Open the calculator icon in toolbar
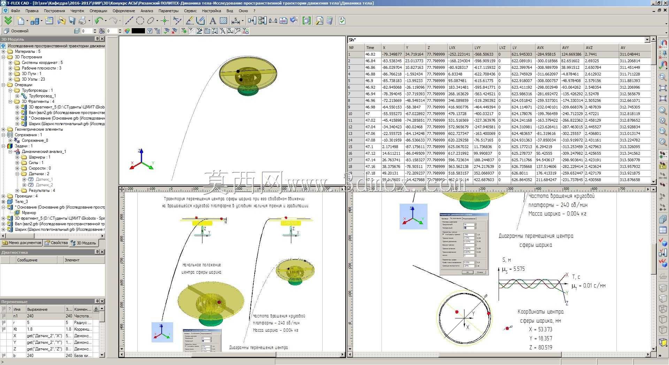Screen dimensions: 669x365 (x=330, y=21)
